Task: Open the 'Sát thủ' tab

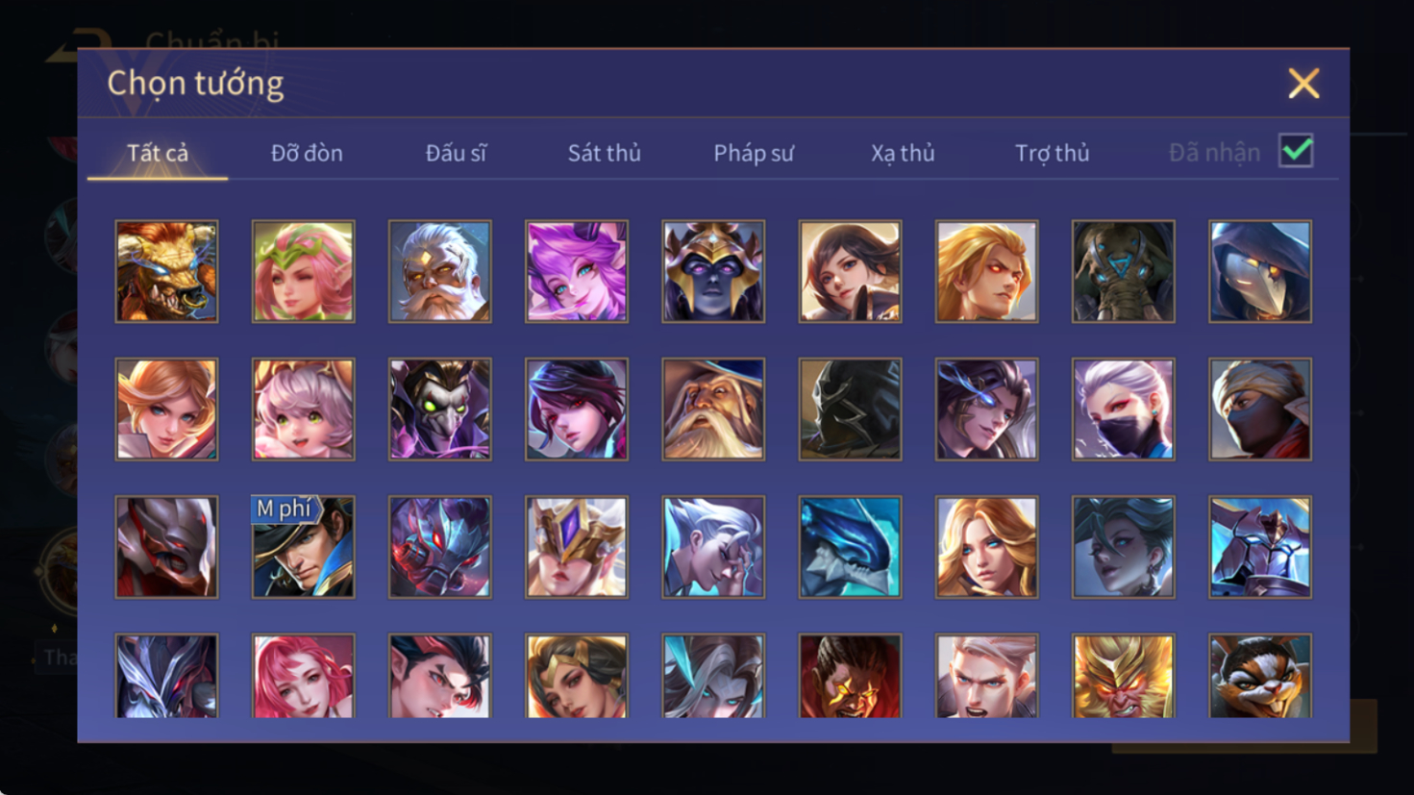Action: click(x=604, y=153)
